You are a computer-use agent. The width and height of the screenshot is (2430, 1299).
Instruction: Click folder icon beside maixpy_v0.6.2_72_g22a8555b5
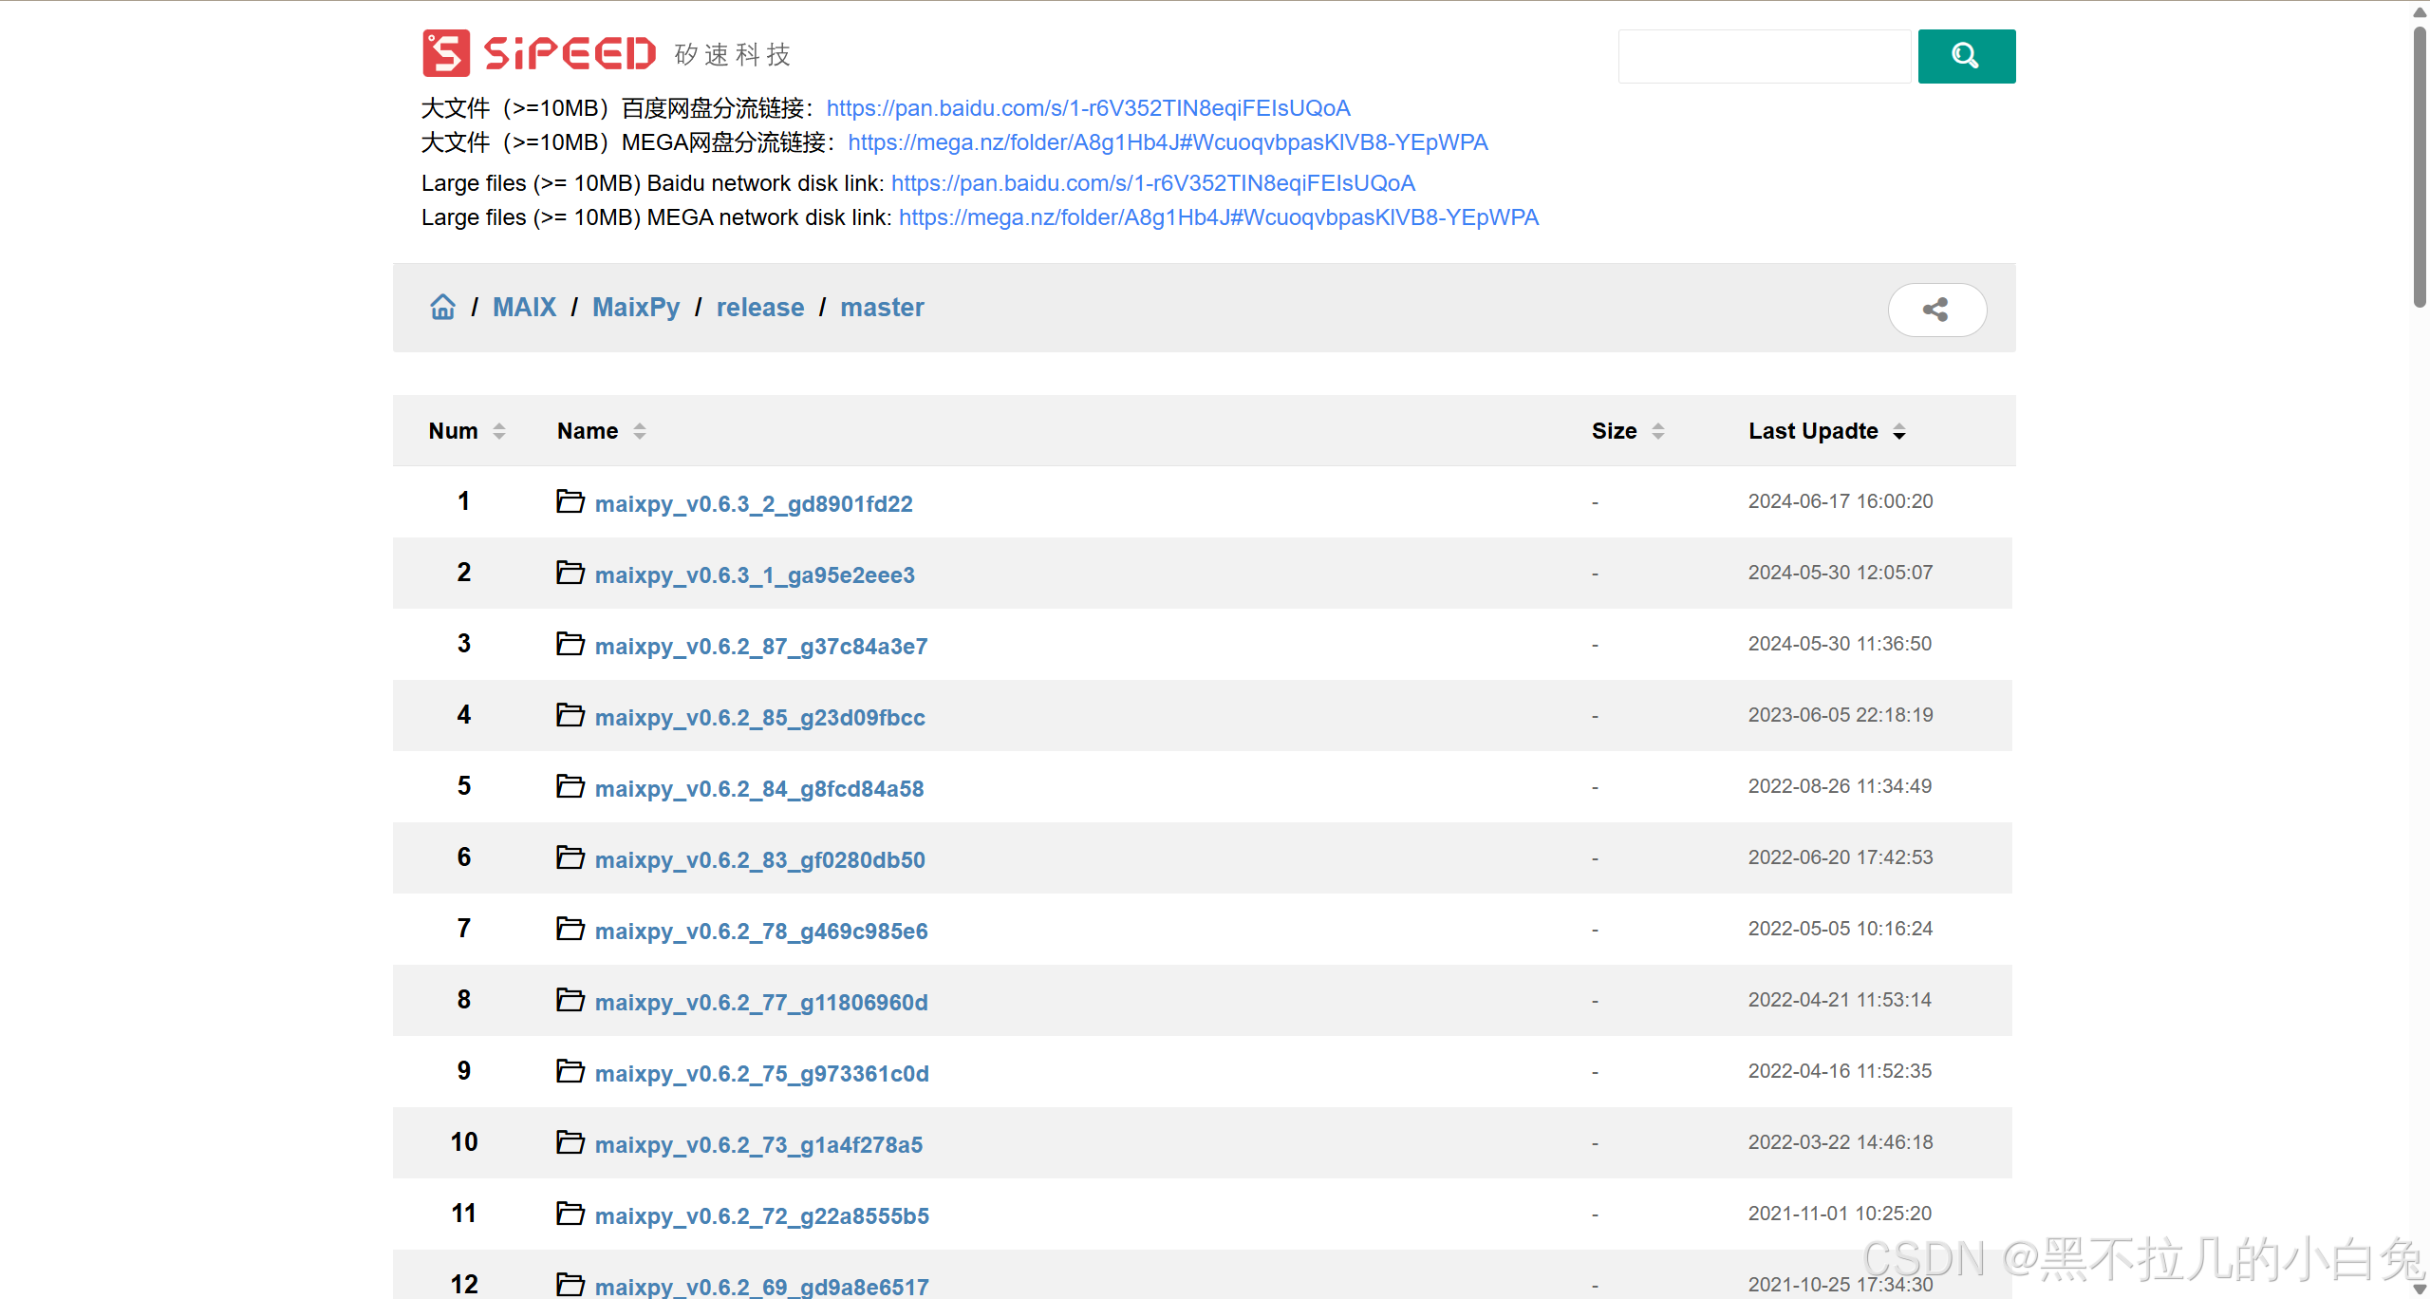570,1214
